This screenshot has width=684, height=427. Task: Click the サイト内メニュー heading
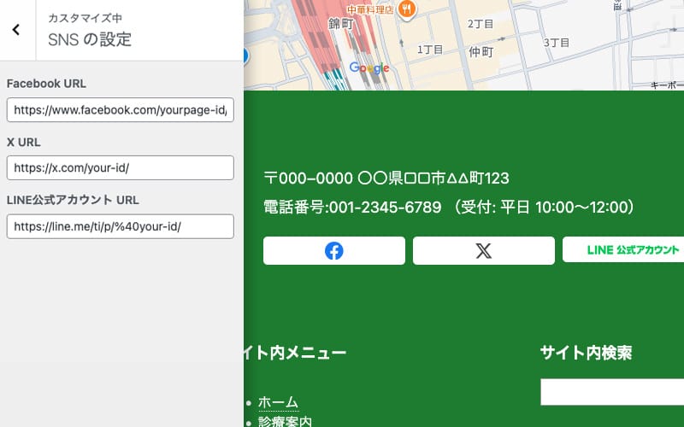pyautogui.click(x=295, y=353)
